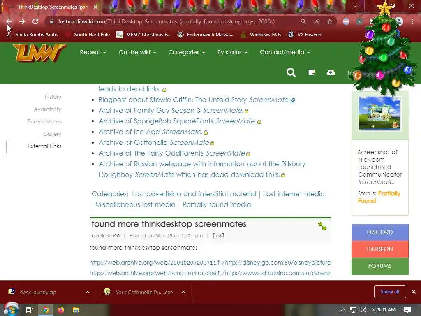Click the PATREON button
Image resolution: width=421 pixels, height=316 pixels.
pos(380,249)
